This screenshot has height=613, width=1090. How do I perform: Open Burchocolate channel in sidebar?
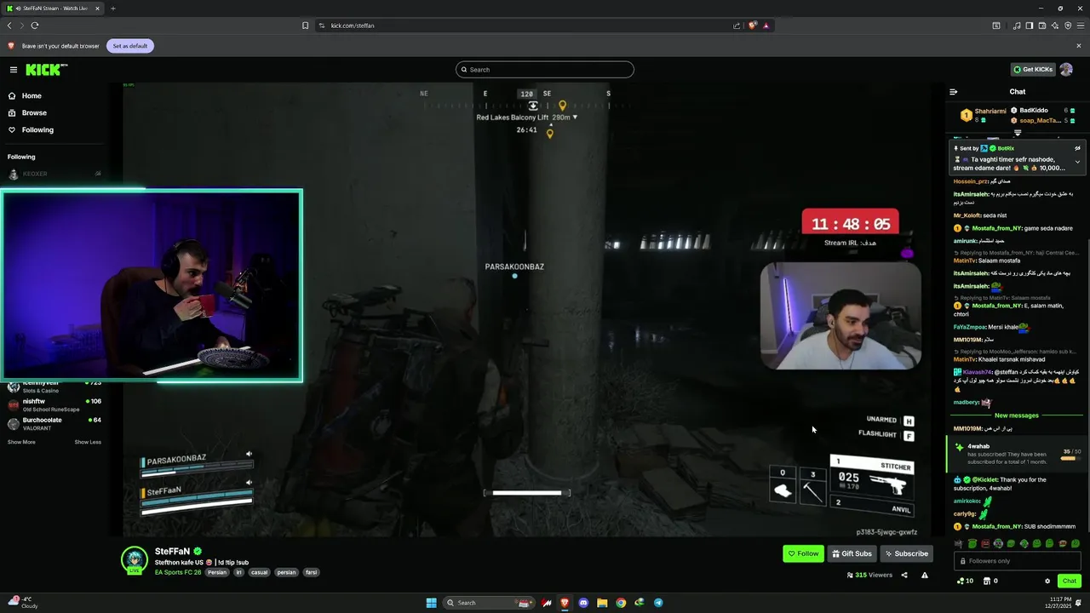coord(54,423)
